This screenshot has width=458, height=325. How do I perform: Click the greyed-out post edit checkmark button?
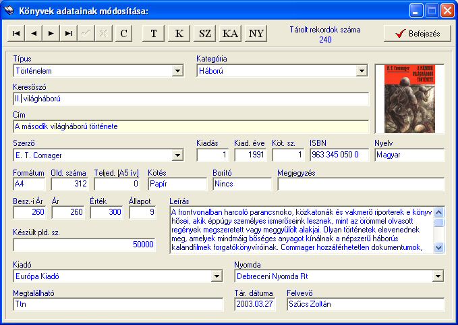pos(86,33)
